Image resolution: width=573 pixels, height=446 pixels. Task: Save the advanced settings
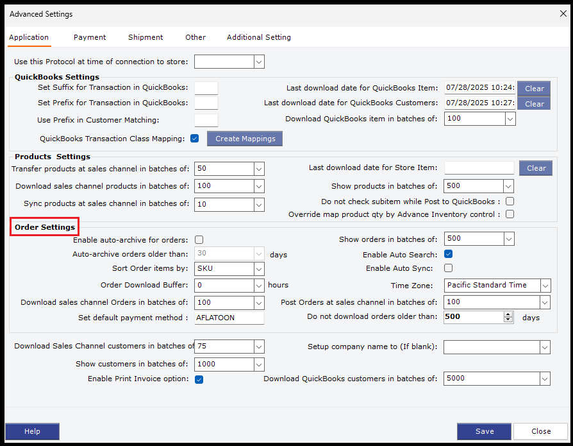click(484, 431)
